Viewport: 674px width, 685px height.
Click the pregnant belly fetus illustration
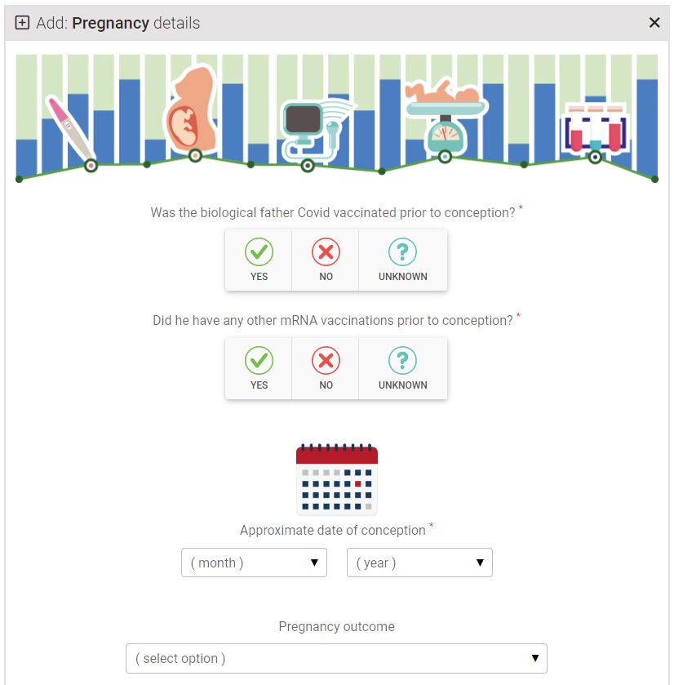pos(191,110)
